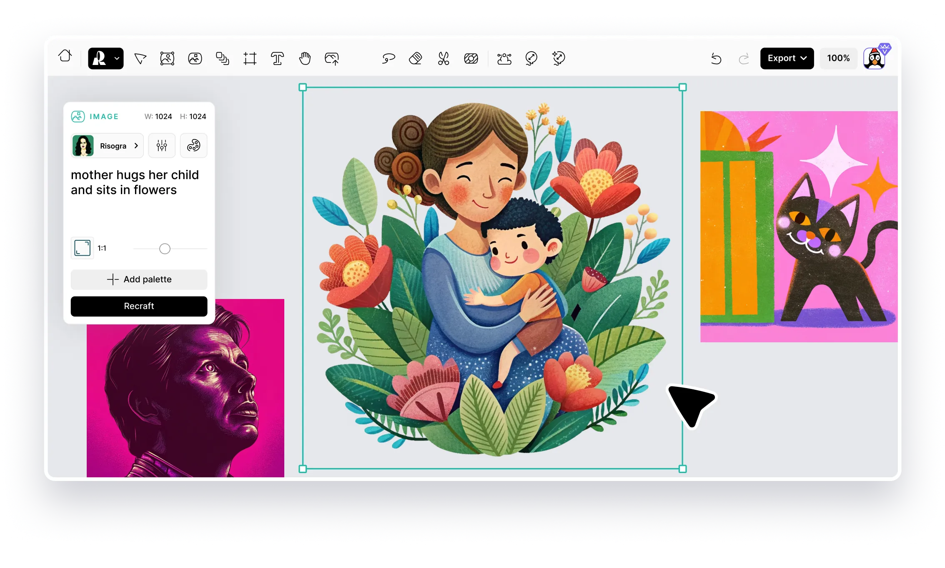Click the pink cat illustration thumbnail
This screenshot has width=945, height=568.
pyautogui.click(x=798, y=227)
